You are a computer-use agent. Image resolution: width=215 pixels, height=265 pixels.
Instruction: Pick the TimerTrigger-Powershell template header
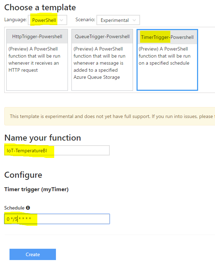(167, 37)
